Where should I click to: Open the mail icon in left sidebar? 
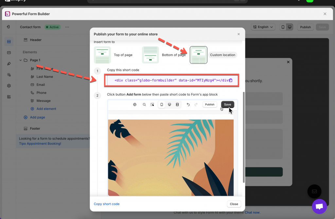coord(9,52)
